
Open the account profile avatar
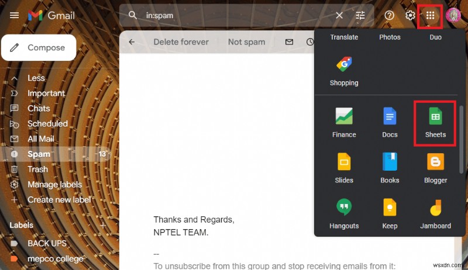point(453,15)
